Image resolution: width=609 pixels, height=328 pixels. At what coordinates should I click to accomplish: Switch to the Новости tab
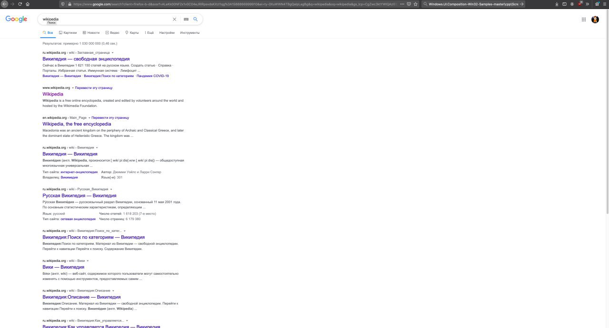tap(91, 33)
